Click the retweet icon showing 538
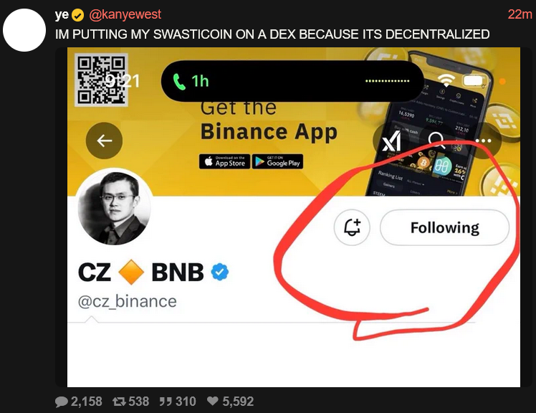 coord(119,402)
